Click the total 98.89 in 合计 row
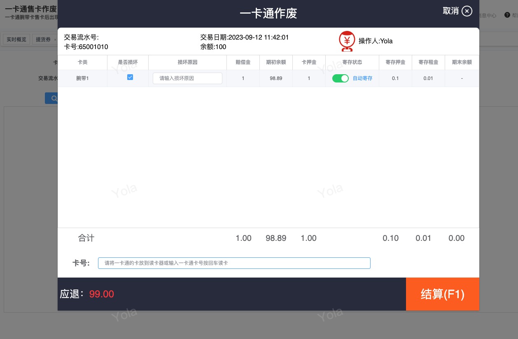 276,238
